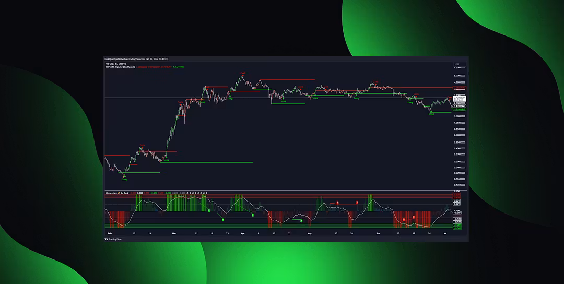The height and width of the screenshot is (284, 564).
Task: Click the BackQuant published on TradingView header
Action: point(136,59)
